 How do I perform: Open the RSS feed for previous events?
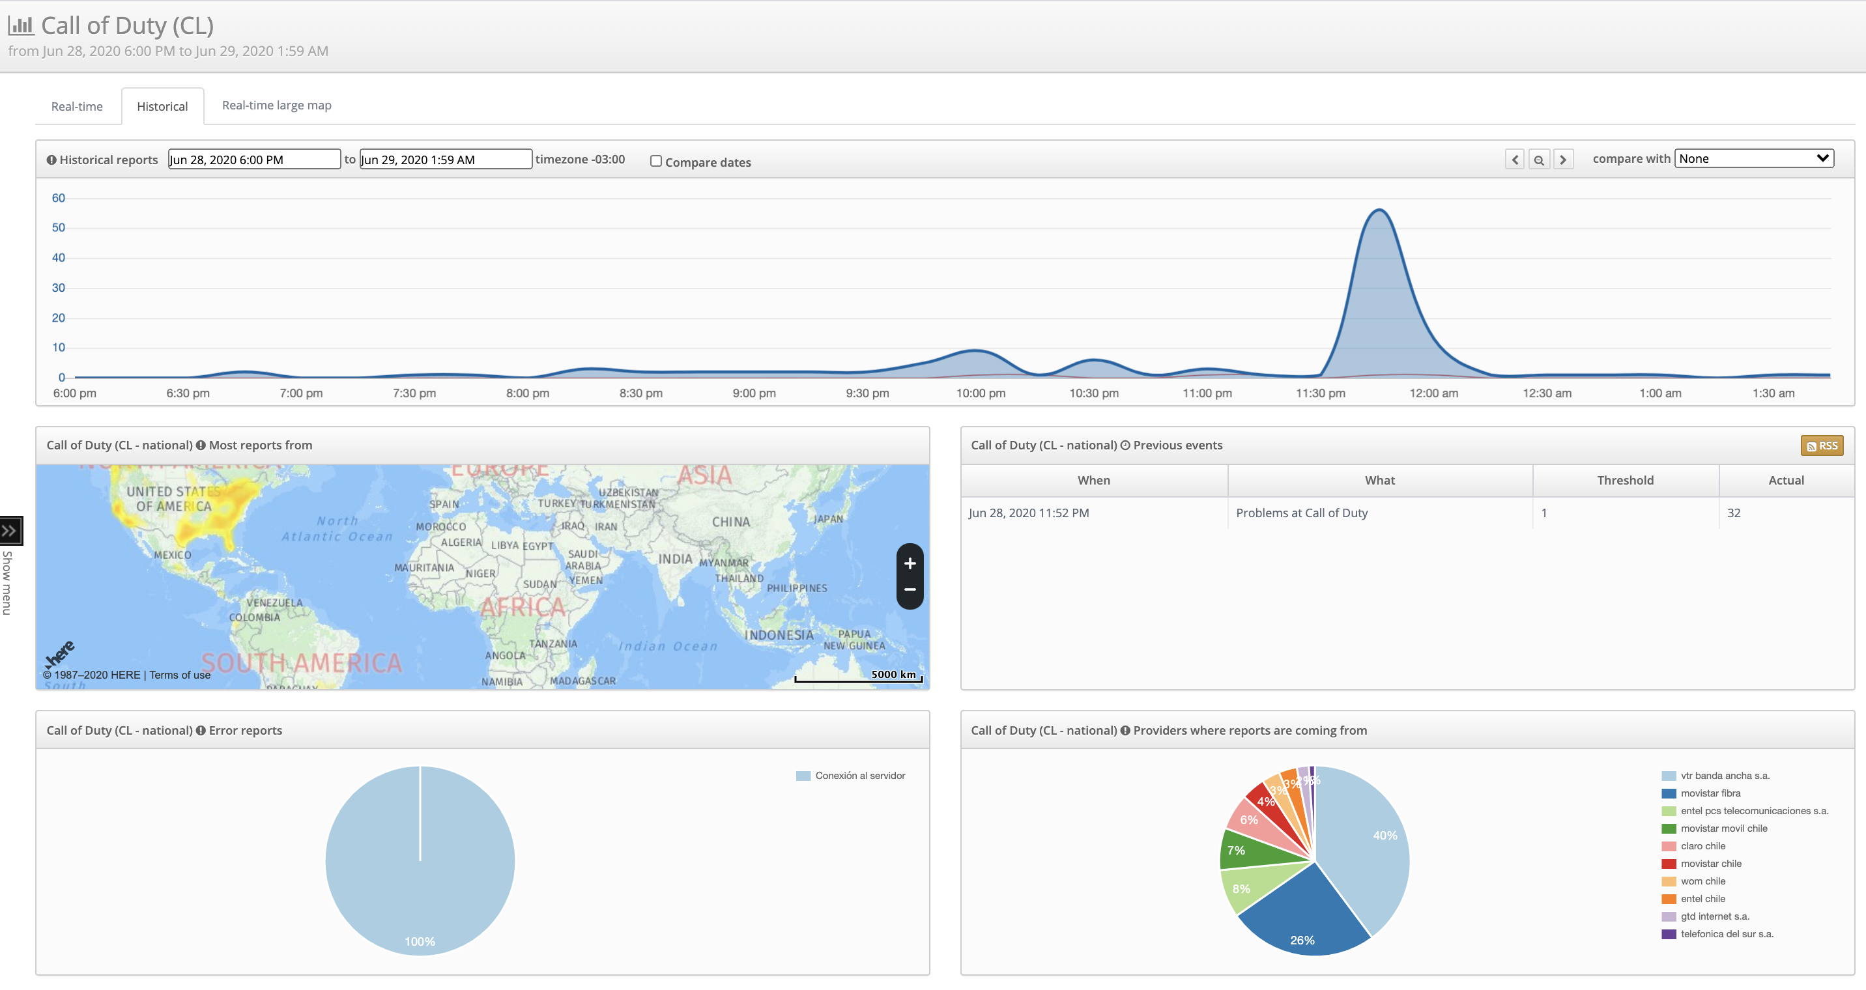[1822, 445]
